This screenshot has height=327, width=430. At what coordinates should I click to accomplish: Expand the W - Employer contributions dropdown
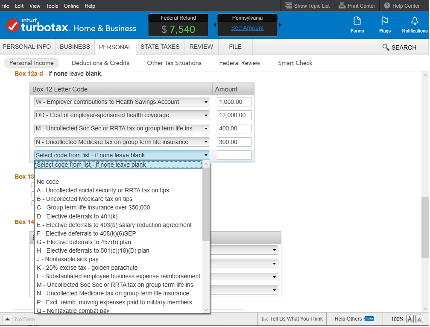click(206, 102)
